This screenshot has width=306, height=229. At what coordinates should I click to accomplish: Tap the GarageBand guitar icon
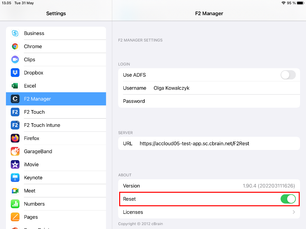(15, 151)
